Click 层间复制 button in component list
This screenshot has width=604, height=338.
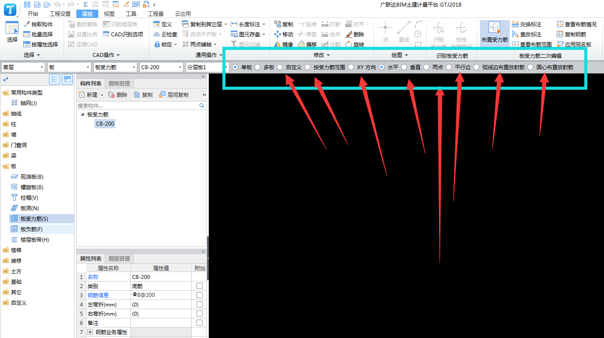[174, 95]
